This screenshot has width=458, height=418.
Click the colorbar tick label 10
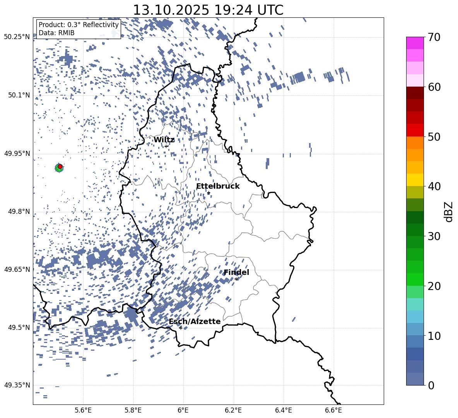tap(434, 336)
